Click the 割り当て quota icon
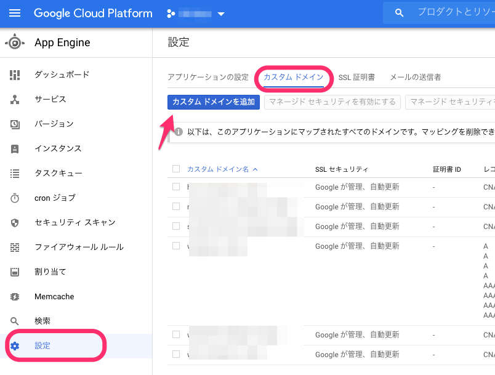This screenshot has width=495, height=375. [15, 272]
